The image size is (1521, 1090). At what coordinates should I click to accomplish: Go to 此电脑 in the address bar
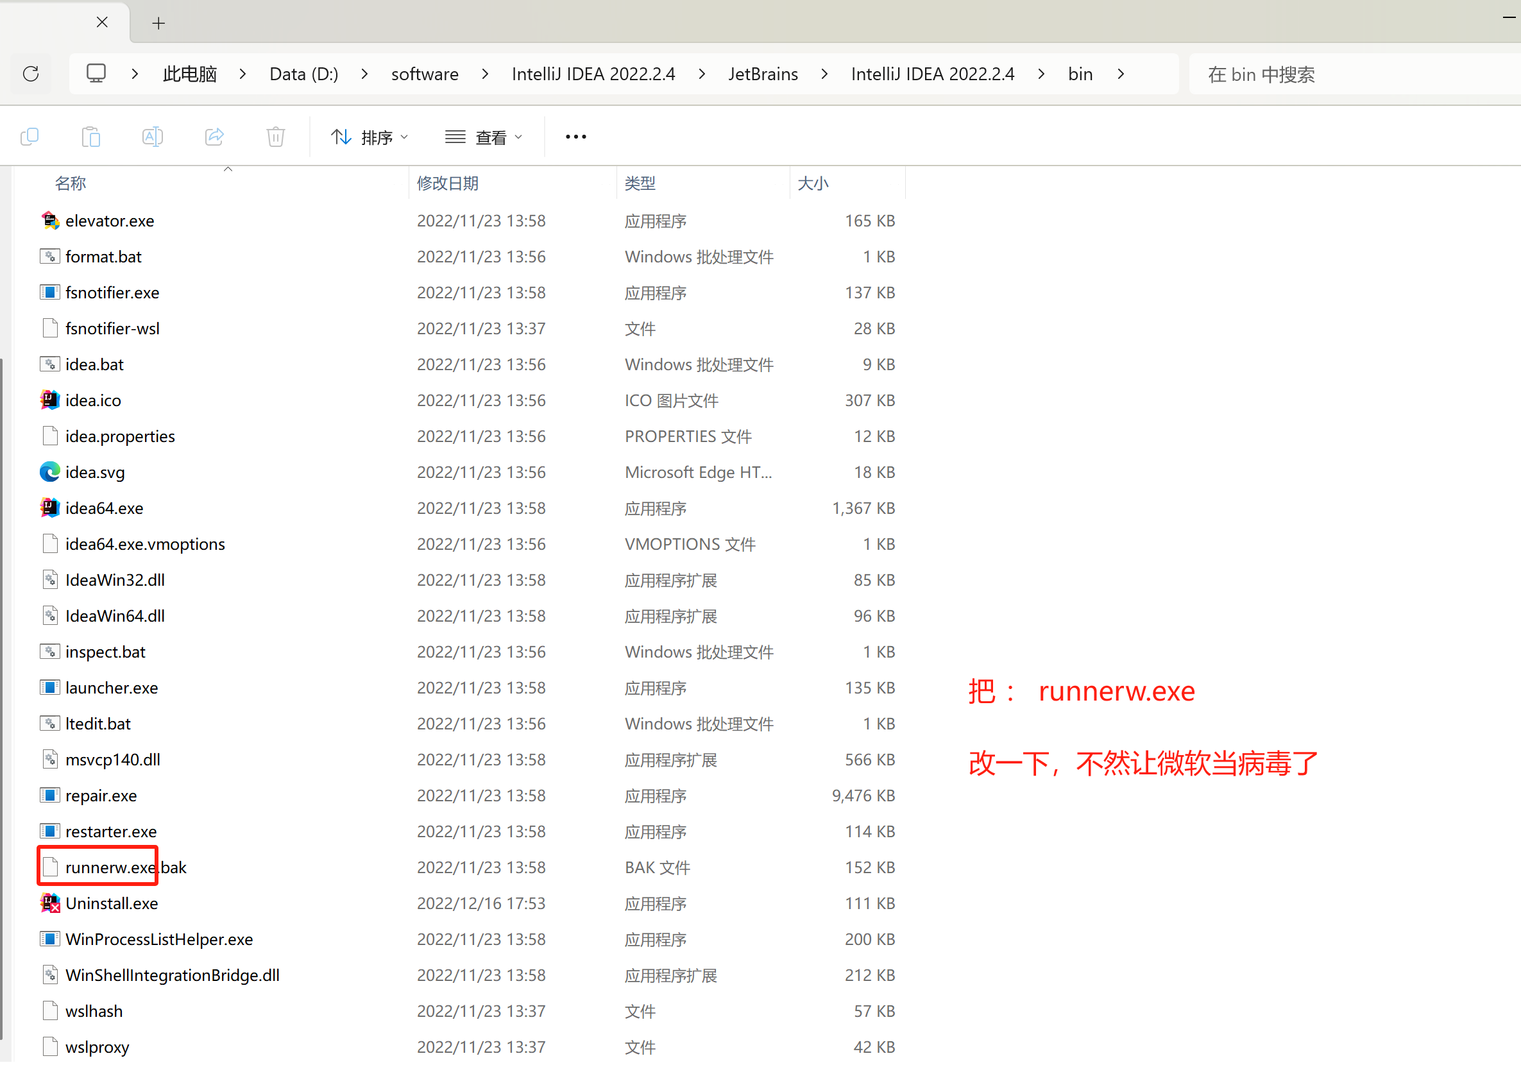[x=190, y=74]
